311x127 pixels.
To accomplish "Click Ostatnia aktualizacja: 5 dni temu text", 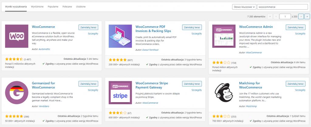I will pyautogui.click(x=81, y=59).
